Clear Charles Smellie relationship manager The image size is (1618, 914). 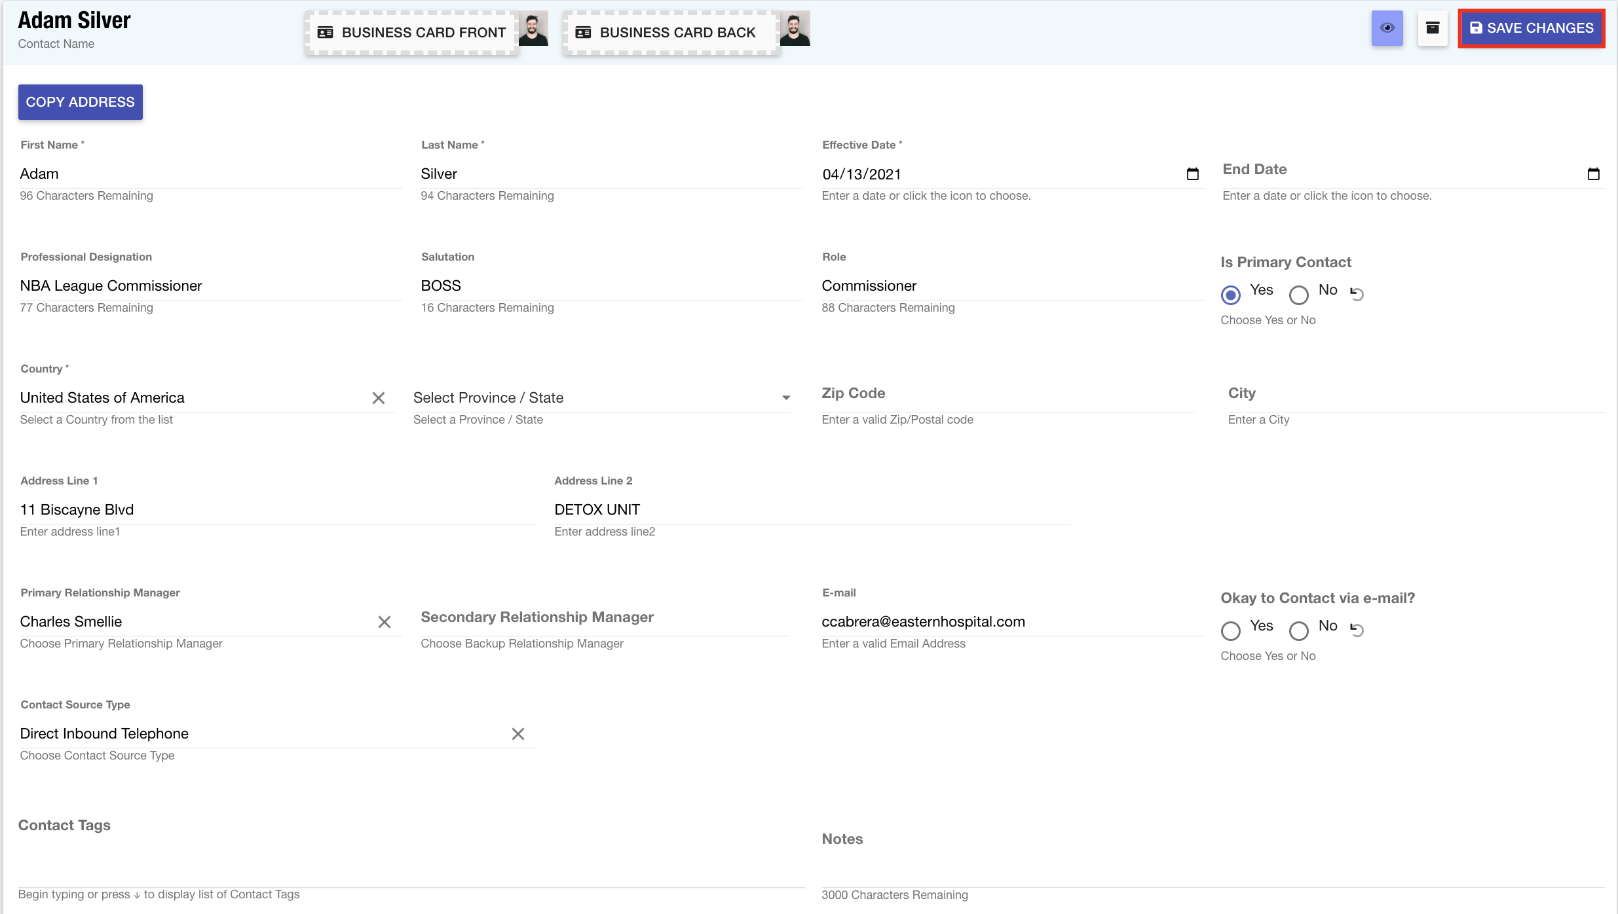(x=385, y=622)
